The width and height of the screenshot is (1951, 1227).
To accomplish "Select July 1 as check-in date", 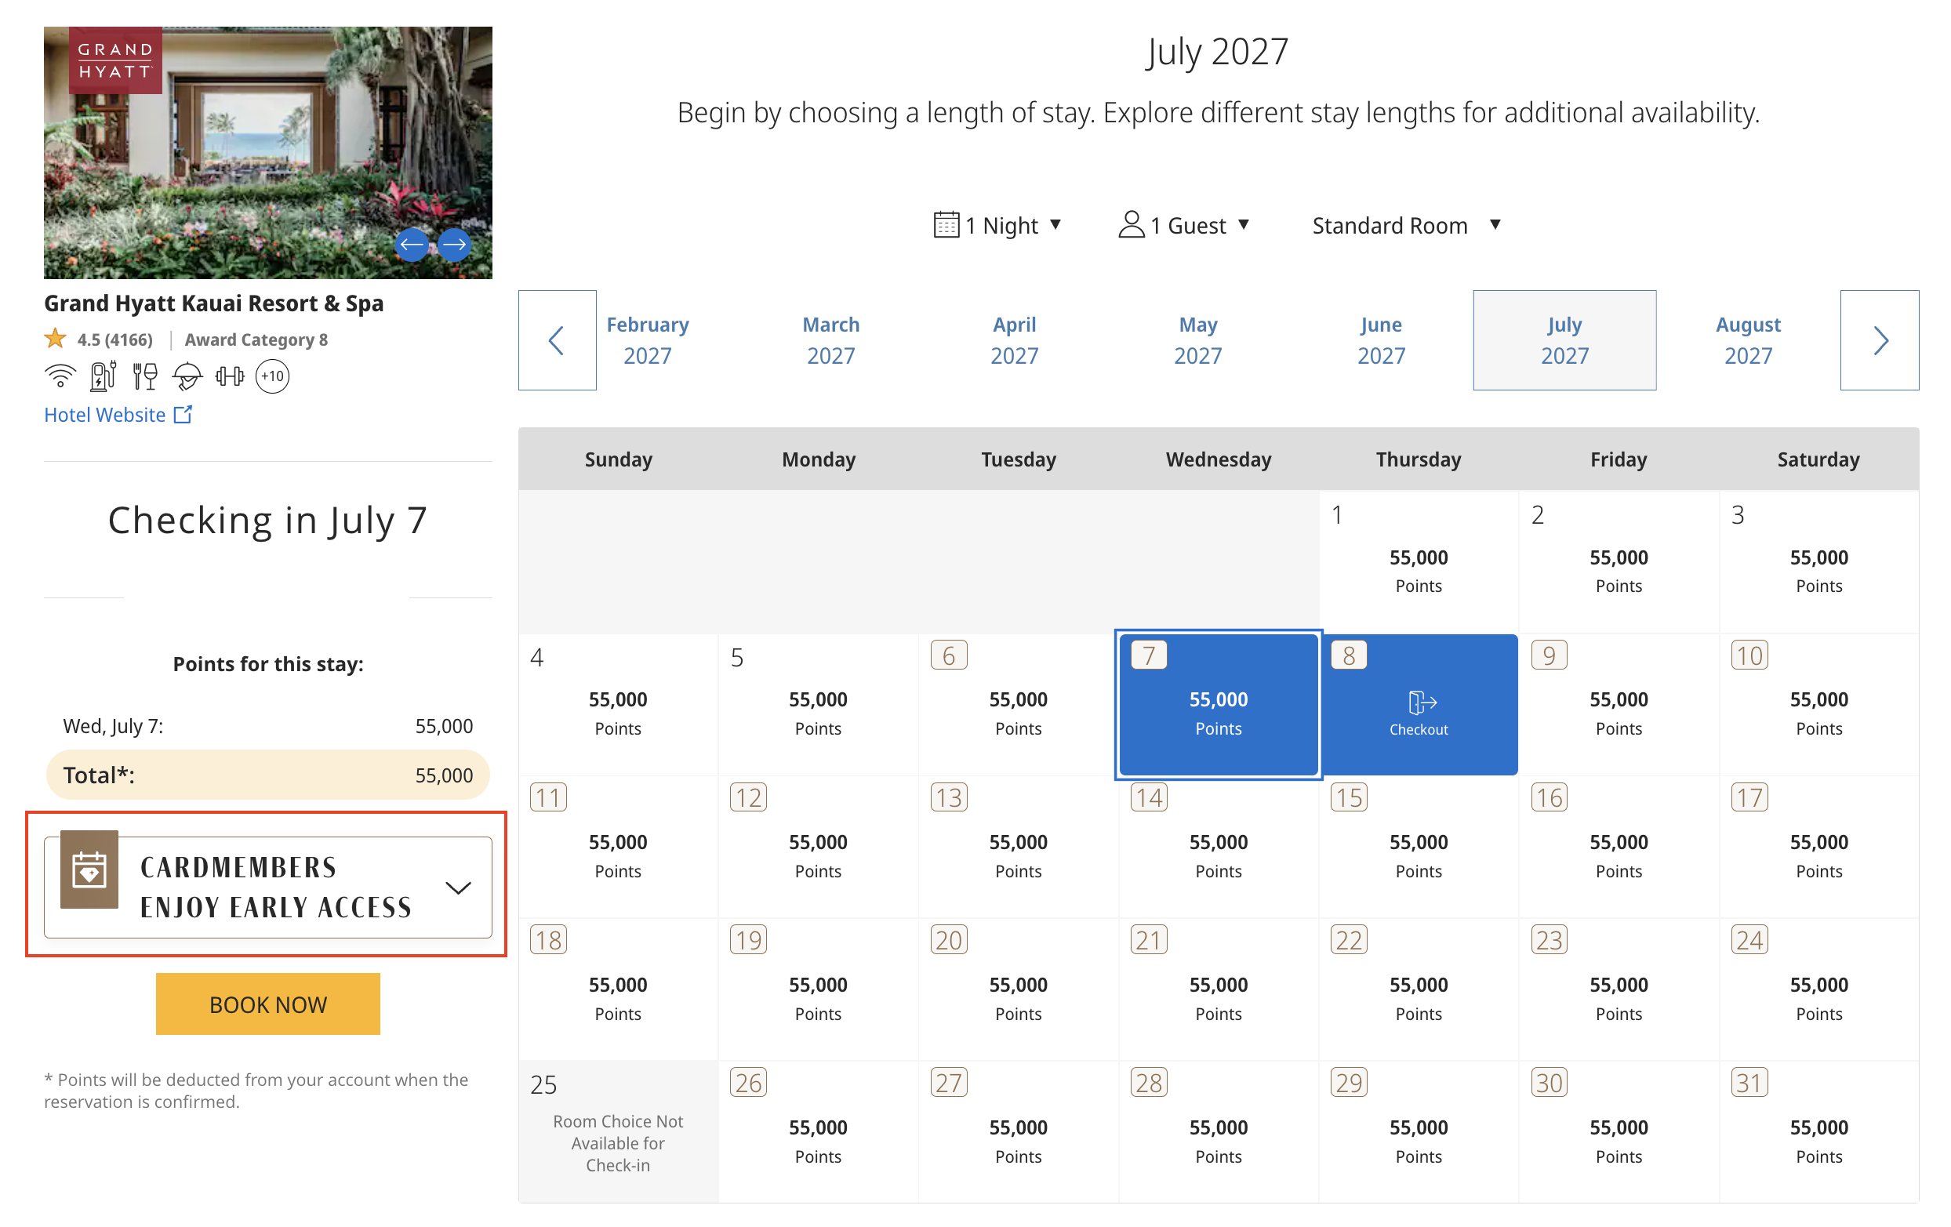I will 1419,561.
